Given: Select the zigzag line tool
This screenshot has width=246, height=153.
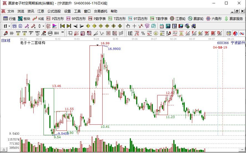Looking at the screenshot, I should [x=141, y=26].
